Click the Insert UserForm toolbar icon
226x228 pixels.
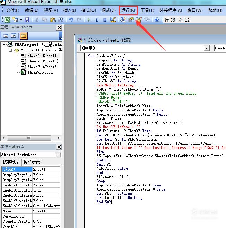click(15, 20)
